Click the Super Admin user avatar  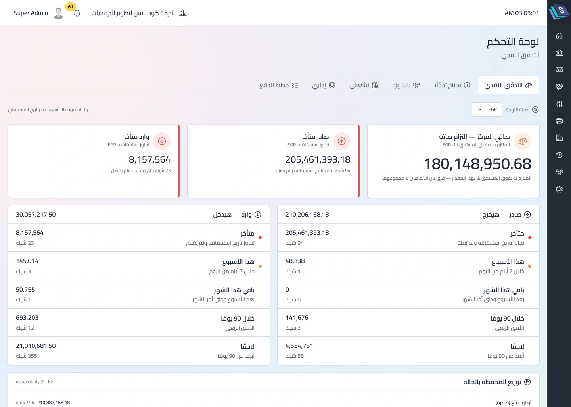(x=58, y=13)
